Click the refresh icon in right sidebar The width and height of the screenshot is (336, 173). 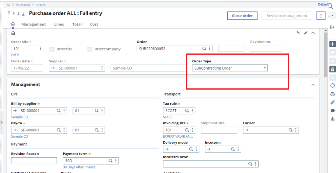pyautogui.click(x=333, y=86)
